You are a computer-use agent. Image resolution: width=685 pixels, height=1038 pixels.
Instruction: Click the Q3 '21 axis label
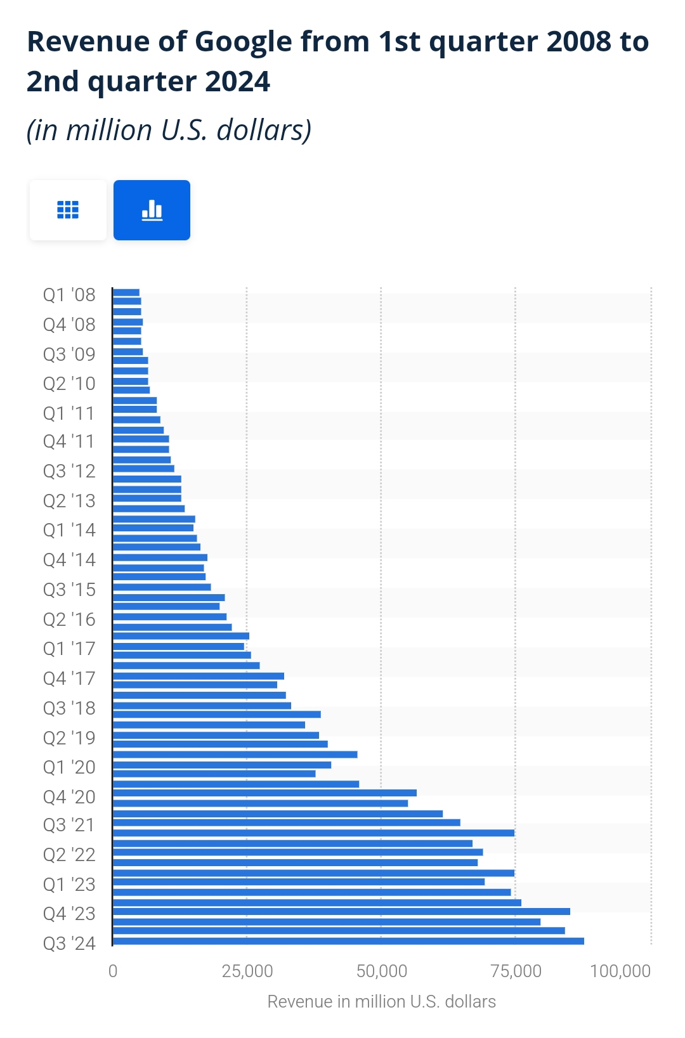coord(69,825)
